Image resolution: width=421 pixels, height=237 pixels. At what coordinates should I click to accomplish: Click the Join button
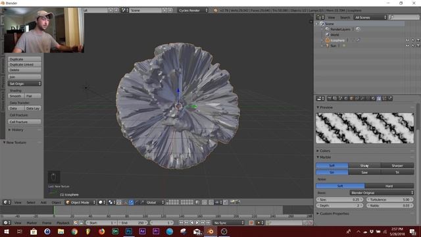(x=24, y=77)
